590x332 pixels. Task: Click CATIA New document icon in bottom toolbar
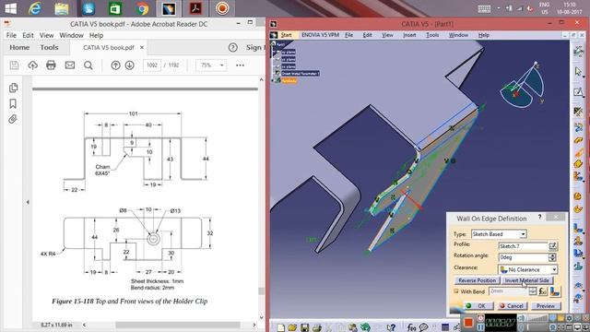point(280,327)
